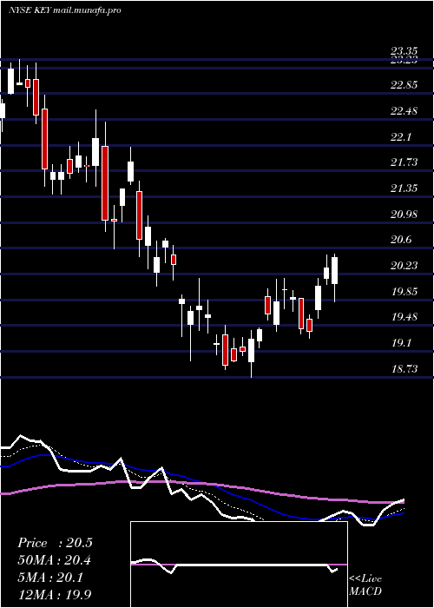This screenshot has height=608, width=434.
Task: Click the 20.6 price axis label
Action: [x=401, y=240]
